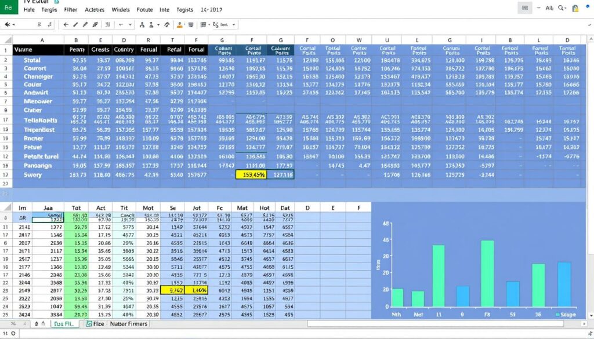Open the Inte menu
The height and width of the screenshot is (339, 594).
coord(164,10)
